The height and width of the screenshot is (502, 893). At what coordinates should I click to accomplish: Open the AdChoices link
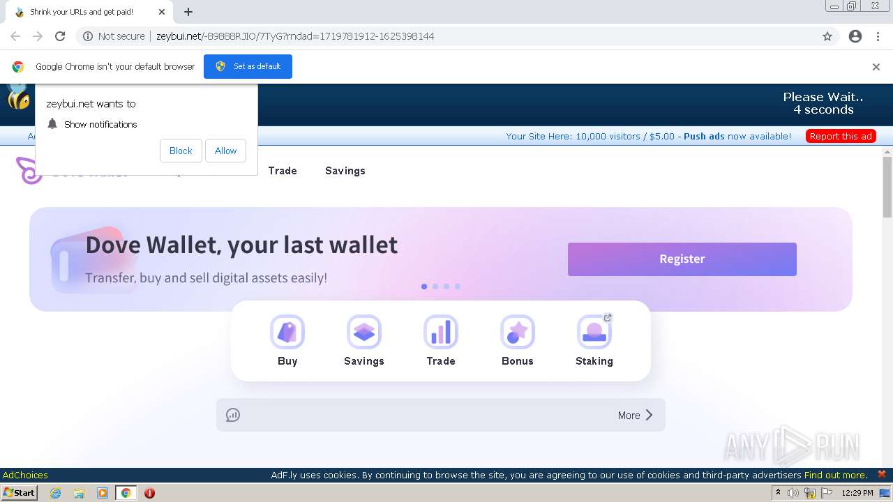tap(25, 475)
